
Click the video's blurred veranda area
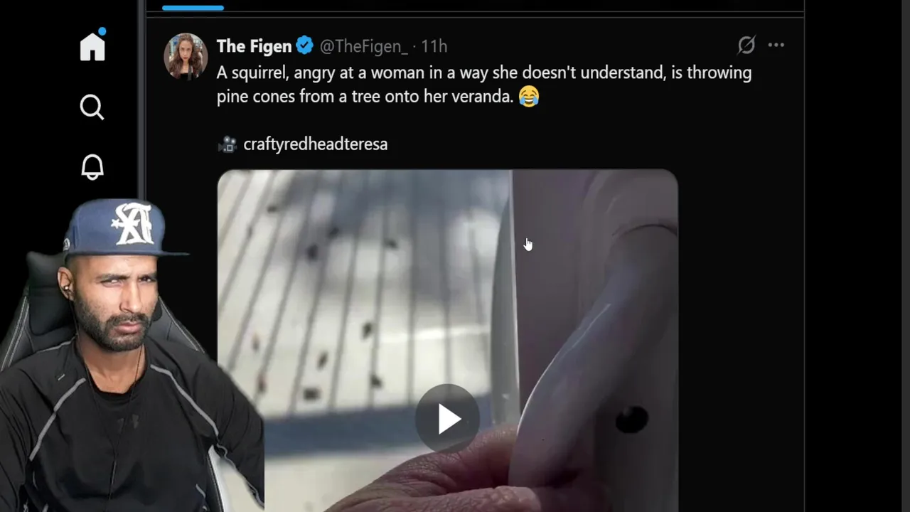pos(355,284)
